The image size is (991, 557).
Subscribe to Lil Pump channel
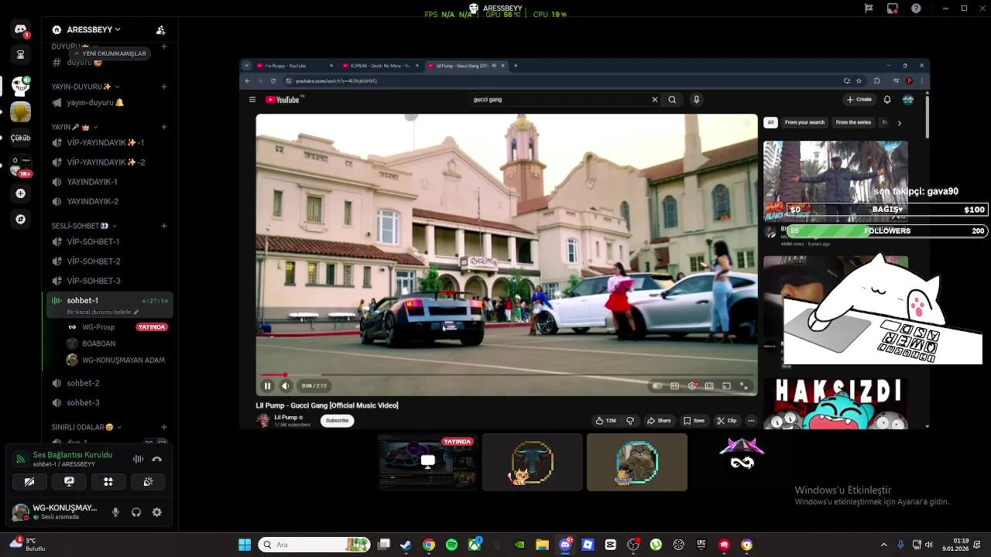337,421
